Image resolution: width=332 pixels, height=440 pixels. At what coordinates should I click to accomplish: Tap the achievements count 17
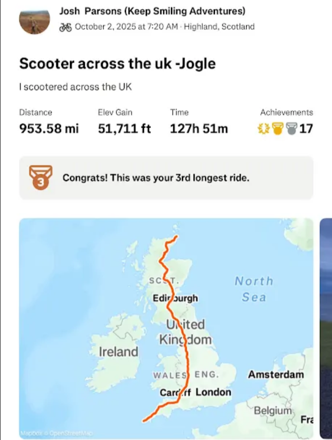pyautogui.click(x=306, y=128)
